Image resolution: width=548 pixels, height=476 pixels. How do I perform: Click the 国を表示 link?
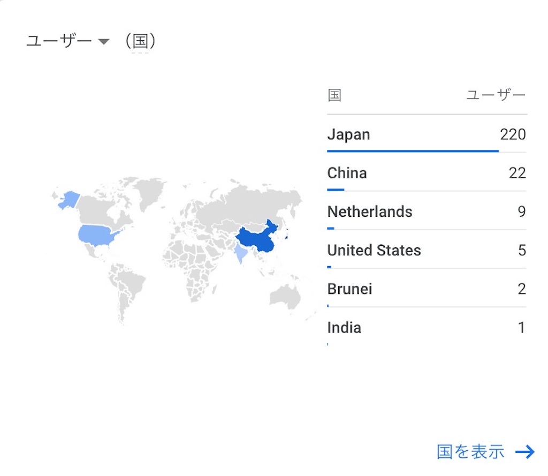coord(470,451)
